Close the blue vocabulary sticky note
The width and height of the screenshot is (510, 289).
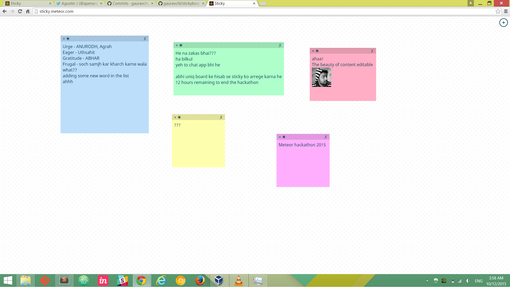tap(145, 39)
